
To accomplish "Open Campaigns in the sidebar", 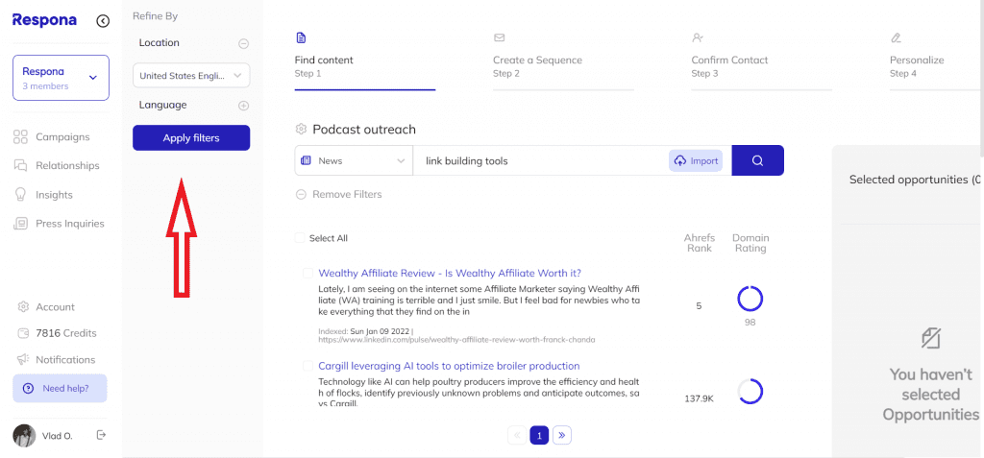I will pyautogui.click(x=62, y=136).
